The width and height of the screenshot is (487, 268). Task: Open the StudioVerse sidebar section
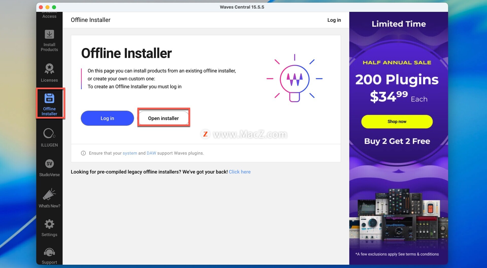[x=49, y=168]
